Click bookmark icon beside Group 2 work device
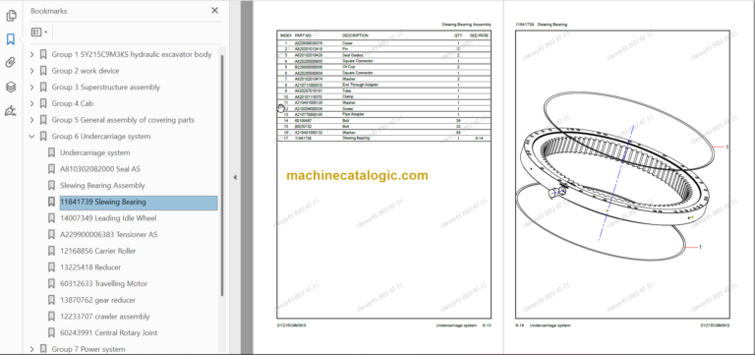This screenshot has height=355, width=755. pyautogui.click(x=43, y=71)
